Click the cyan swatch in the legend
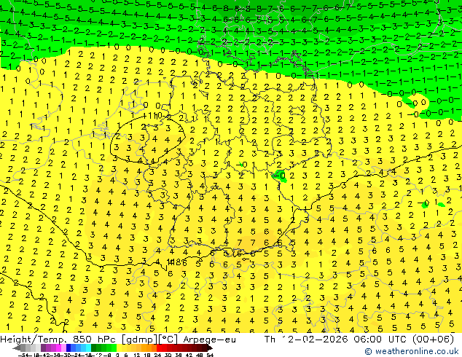Image resolution: width=462 pixels, height=357 pixels. [x=88, y=348]
